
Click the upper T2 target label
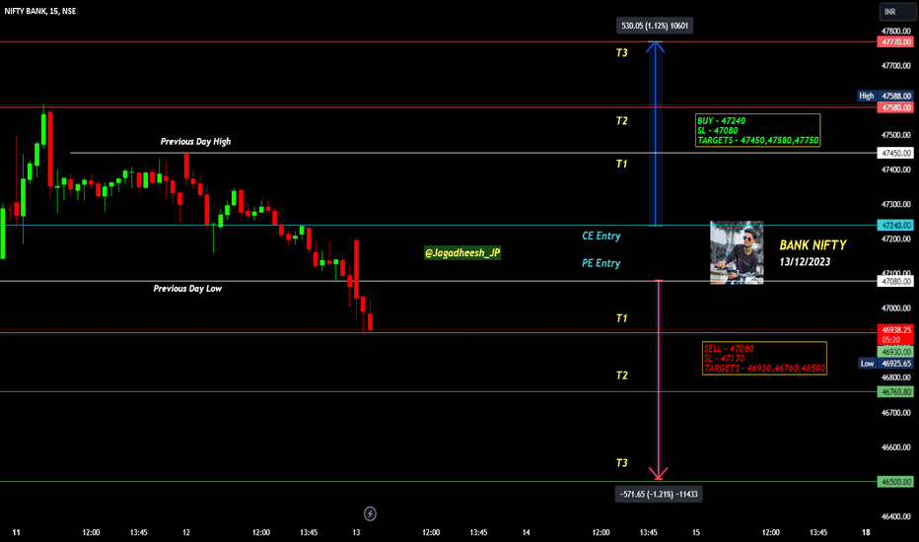tap(622, 120)
